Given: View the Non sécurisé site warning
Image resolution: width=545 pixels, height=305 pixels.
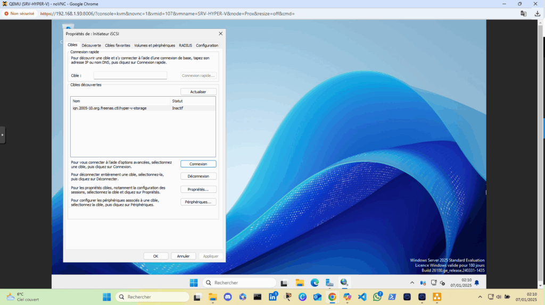Looking at the screenshot, I should 20,13.
